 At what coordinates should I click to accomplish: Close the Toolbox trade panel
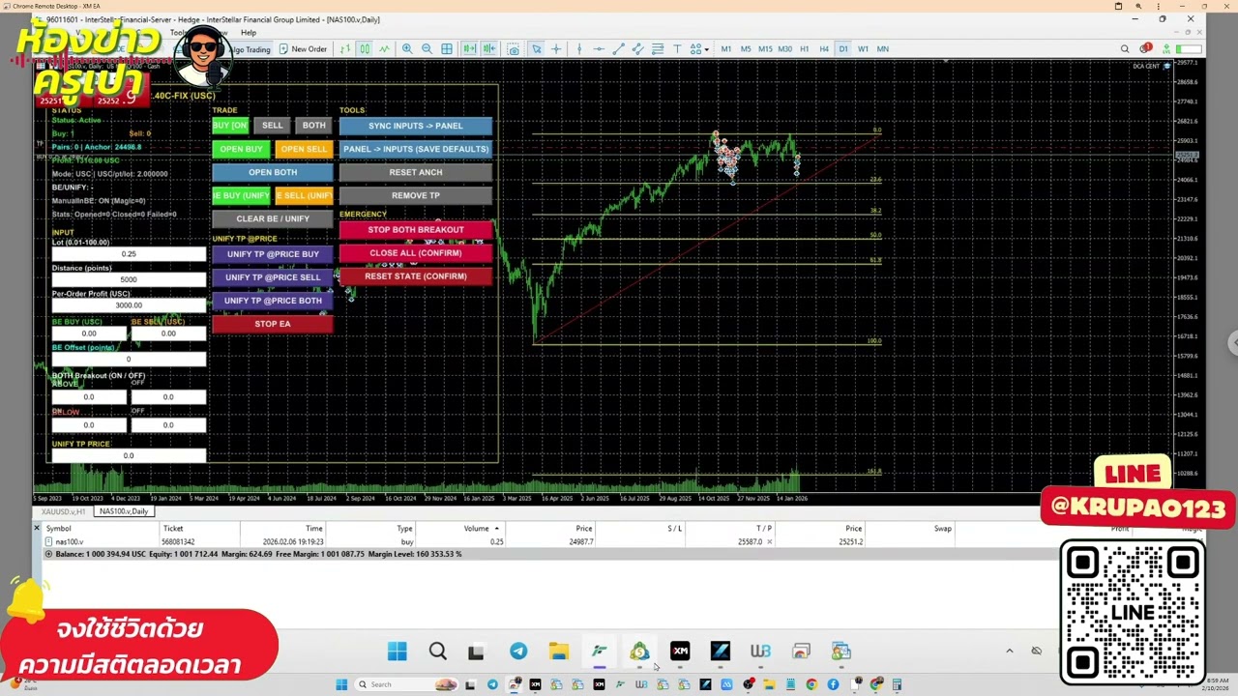(x=37, y=528)
